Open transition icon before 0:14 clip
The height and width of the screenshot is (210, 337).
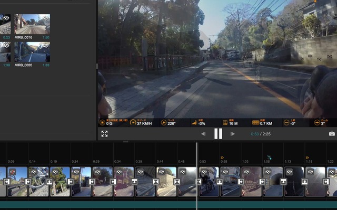(x=28, y=182)
